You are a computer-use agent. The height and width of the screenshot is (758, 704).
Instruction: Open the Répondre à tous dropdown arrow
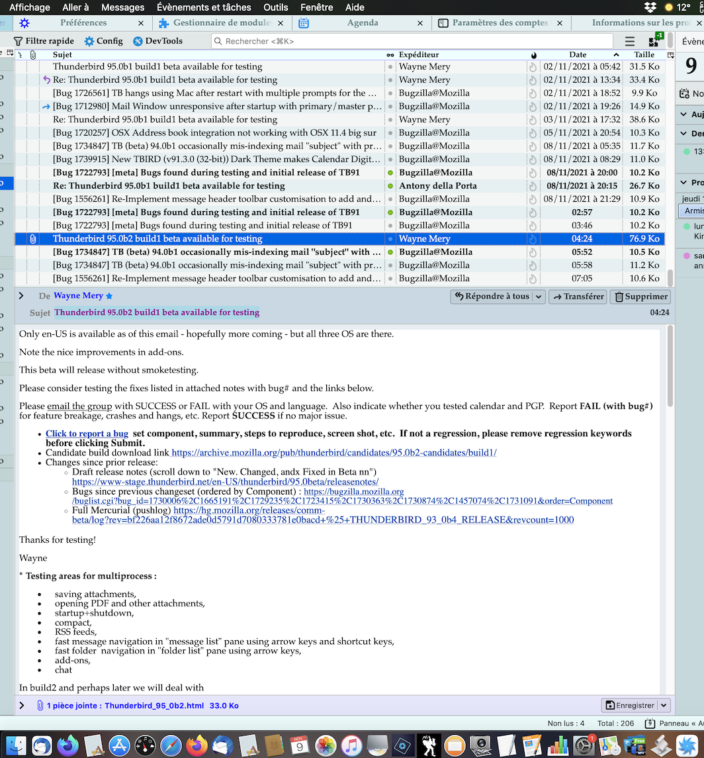click(x=539, y=297)
